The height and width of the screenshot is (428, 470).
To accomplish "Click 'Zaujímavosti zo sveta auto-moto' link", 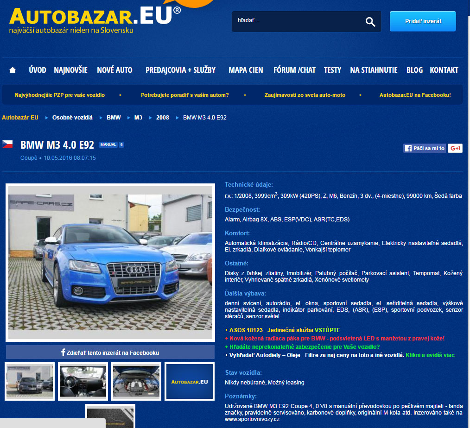I will (305, 95).
